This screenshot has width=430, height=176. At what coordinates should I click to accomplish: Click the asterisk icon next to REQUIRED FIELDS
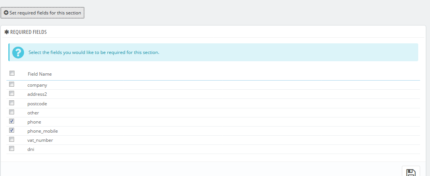(7, 32)
